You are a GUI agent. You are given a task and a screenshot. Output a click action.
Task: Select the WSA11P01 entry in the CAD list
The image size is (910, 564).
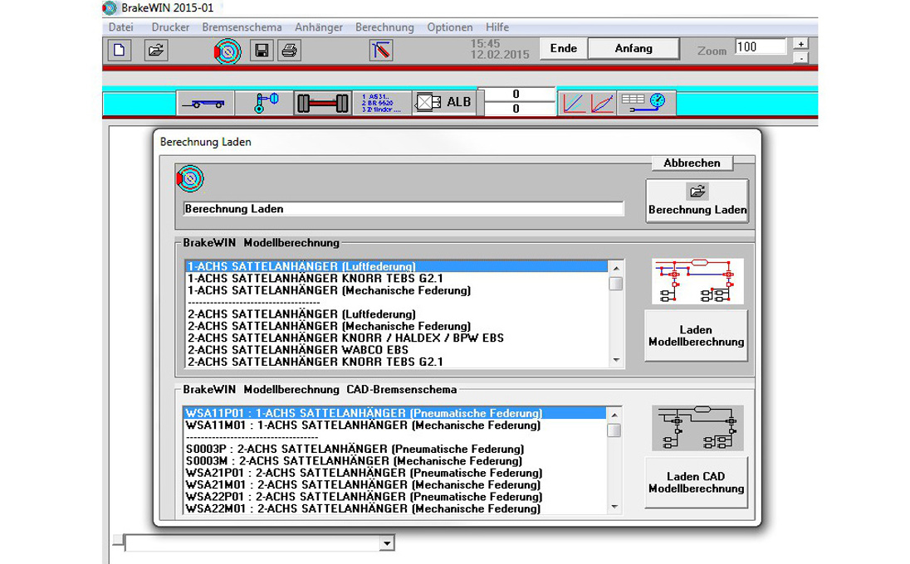point(394,413)
